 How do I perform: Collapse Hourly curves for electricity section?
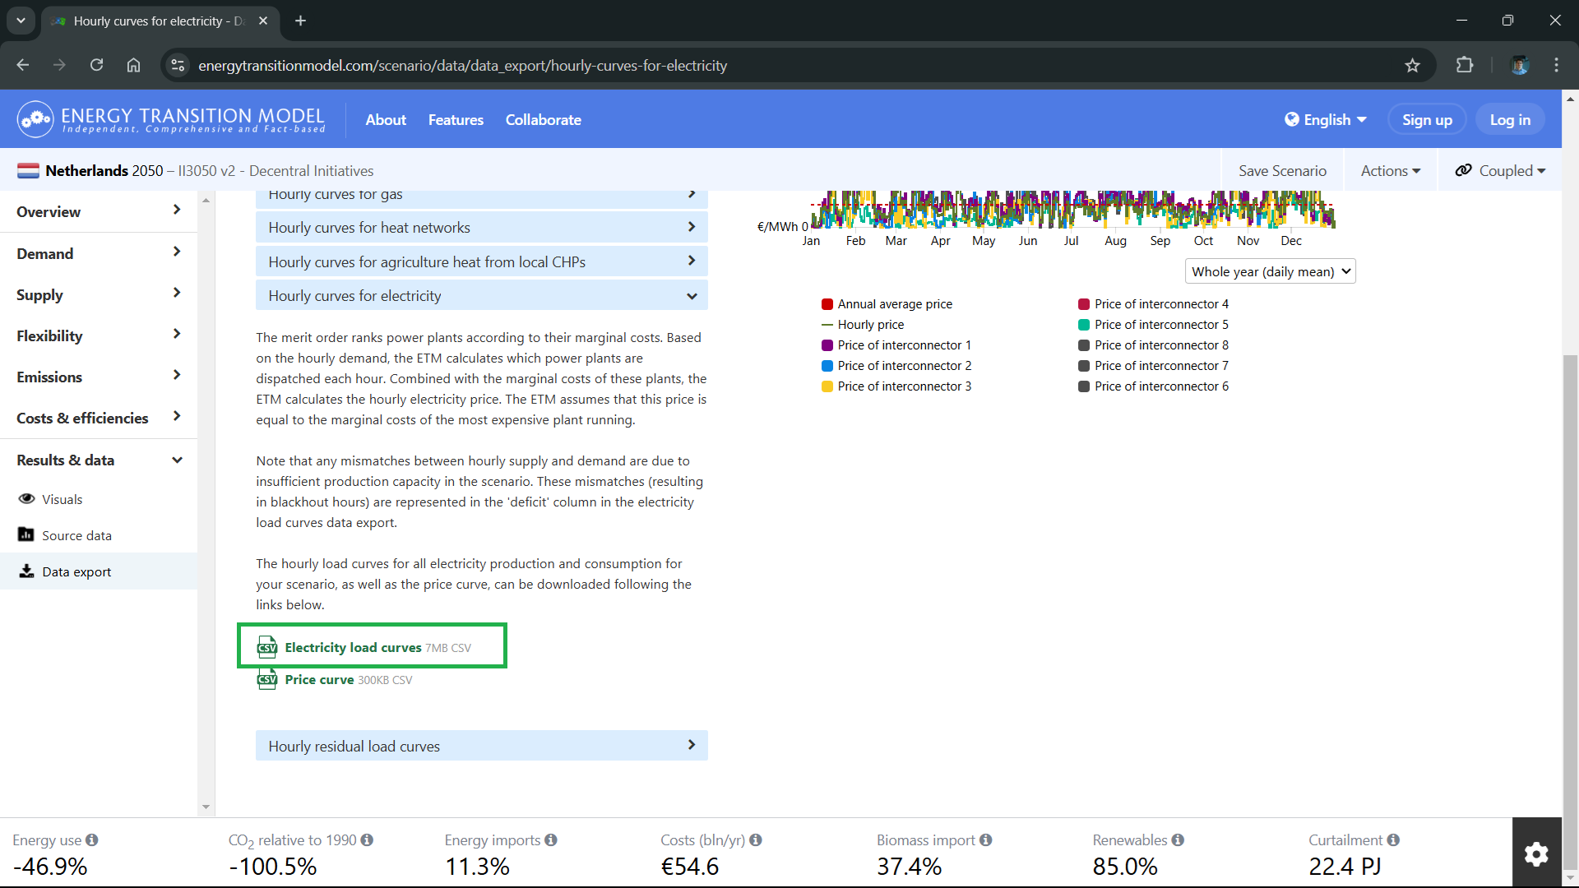coord(482,296)
